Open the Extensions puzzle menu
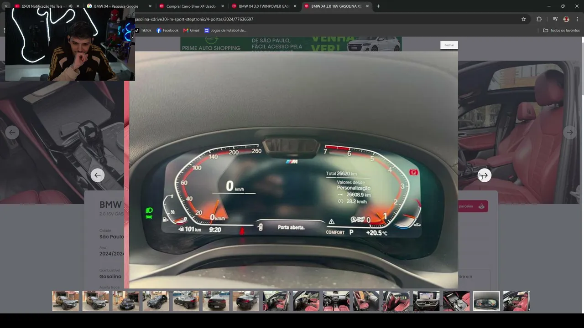This screenshot has width=584, height=328. tap(539, 19)
